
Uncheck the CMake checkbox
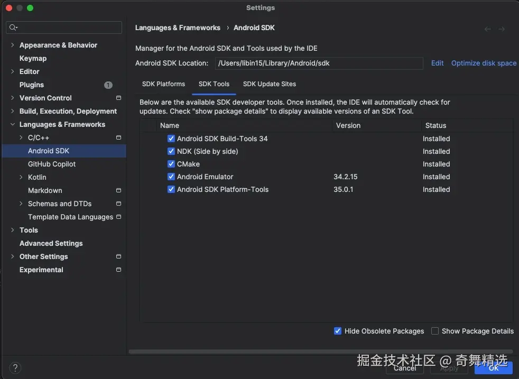pyautogui.click(x=171, y=164)
